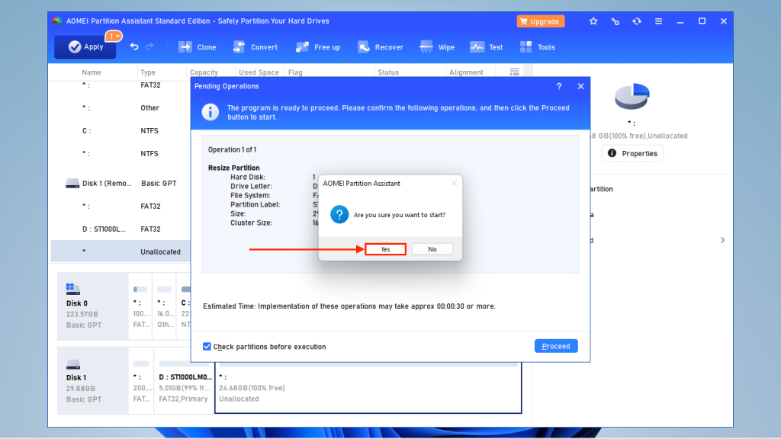Click the Undo arrow icon
The height and width of the screenshot is (439, 781).
pos(134,46)
